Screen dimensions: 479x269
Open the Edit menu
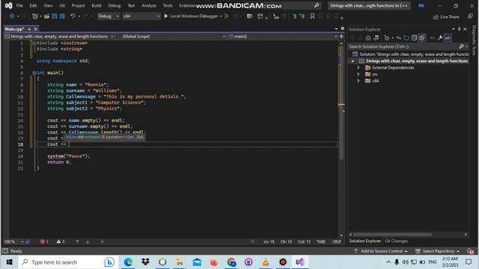[x=33, y=5]
